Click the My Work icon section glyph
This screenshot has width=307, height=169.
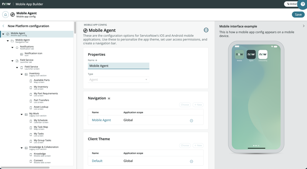(26, 115)
